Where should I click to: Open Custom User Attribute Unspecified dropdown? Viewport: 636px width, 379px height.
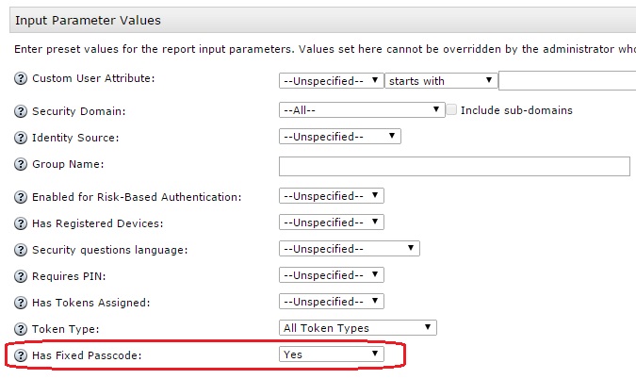click(x=331, y=81)
